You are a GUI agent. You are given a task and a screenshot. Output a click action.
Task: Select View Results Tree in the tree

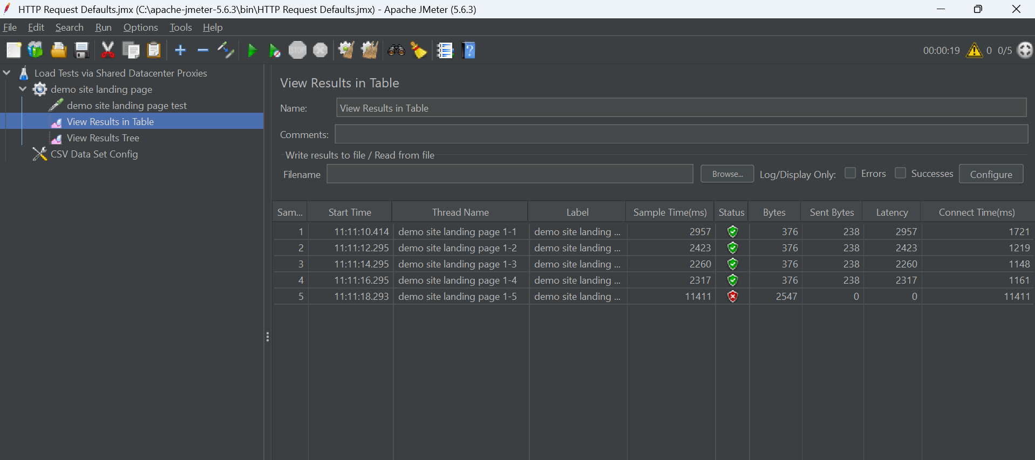pyautogui.click(x=103, y=138)
